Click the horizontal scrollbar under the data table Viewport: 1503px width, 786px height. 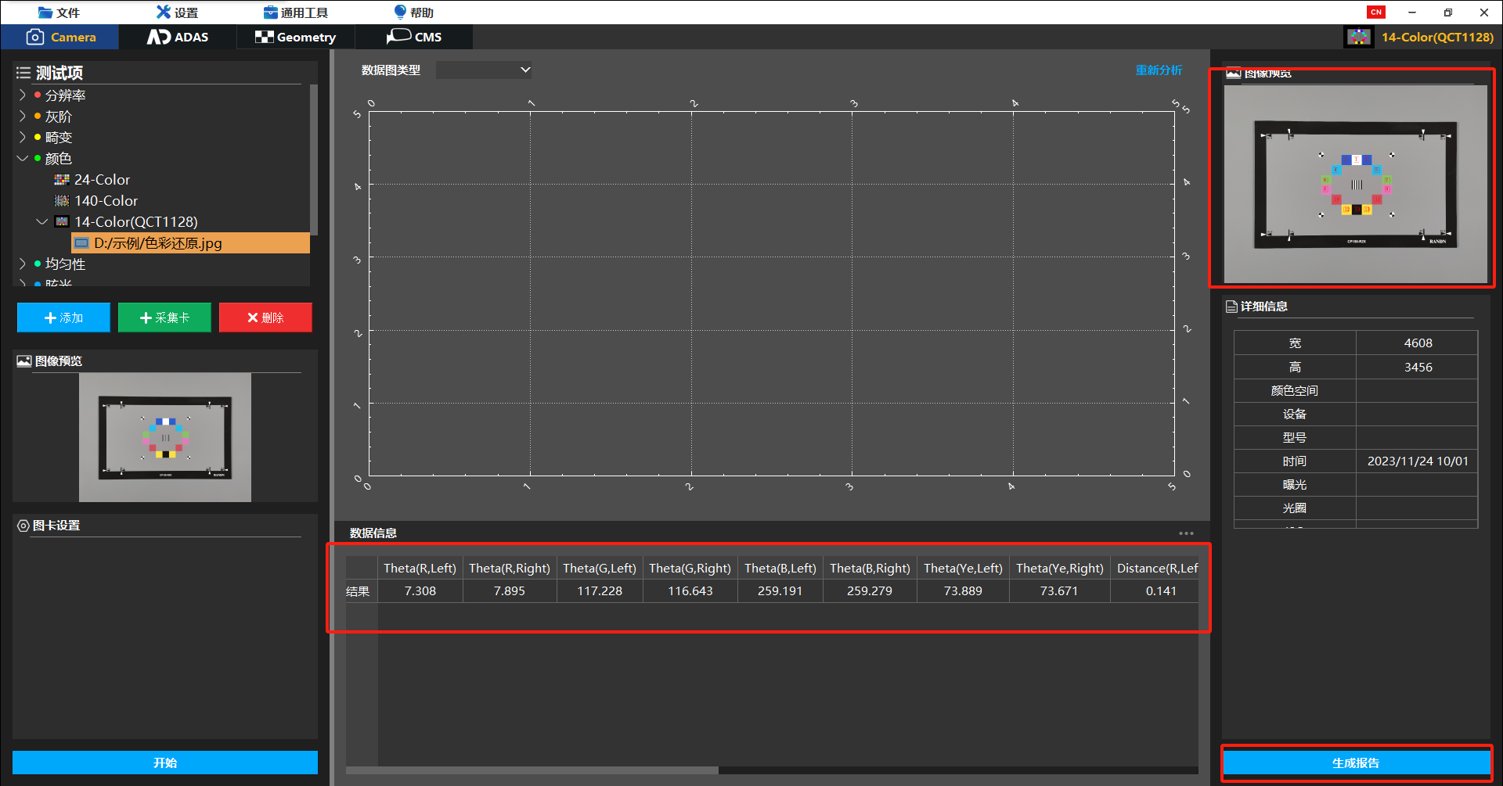tap(532, 770)
